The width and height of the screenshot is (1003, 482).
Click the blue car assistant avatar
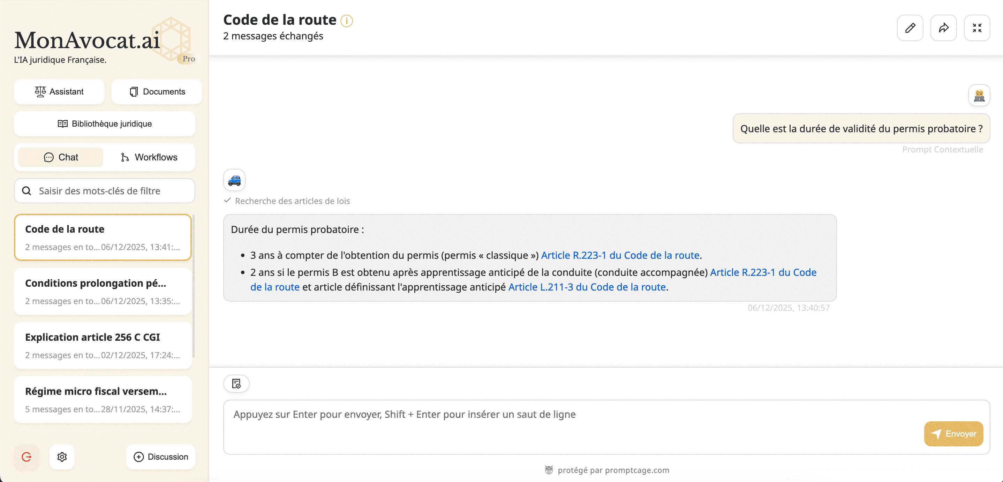[x=234, y=180]
